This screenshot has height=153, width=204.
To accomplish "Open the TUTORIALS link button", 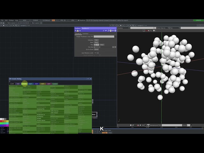I will (x=46, y=20).
